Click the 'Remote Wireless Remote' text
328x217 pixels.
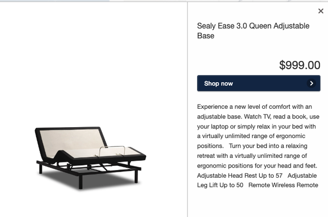click(283, 185)
